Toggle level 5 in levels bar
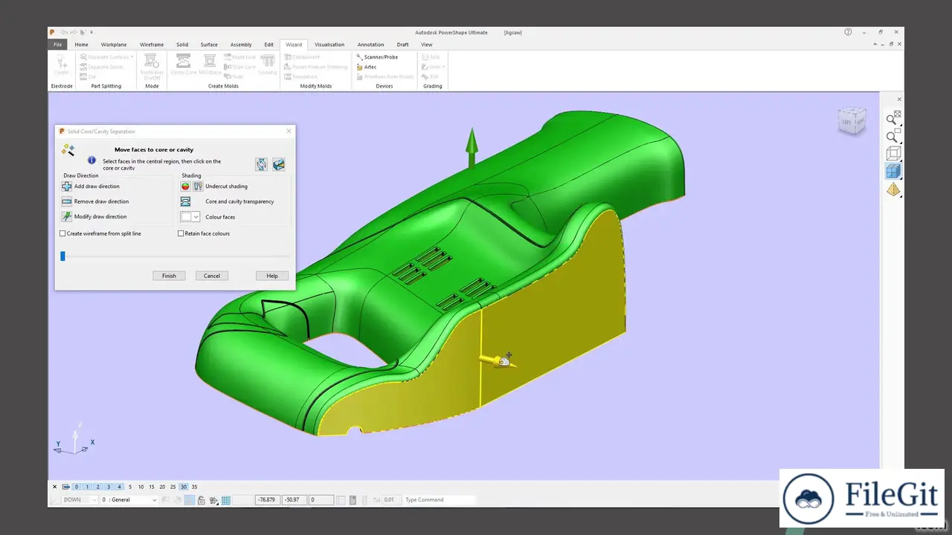The width and height of the screenshot is (952, 535). [130, 487]
